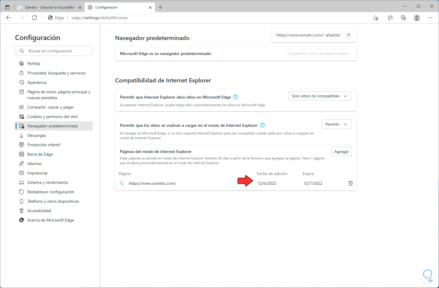Delete the solvetic.com page entry
Screen dimensions: 439x288
pos(350,183)
